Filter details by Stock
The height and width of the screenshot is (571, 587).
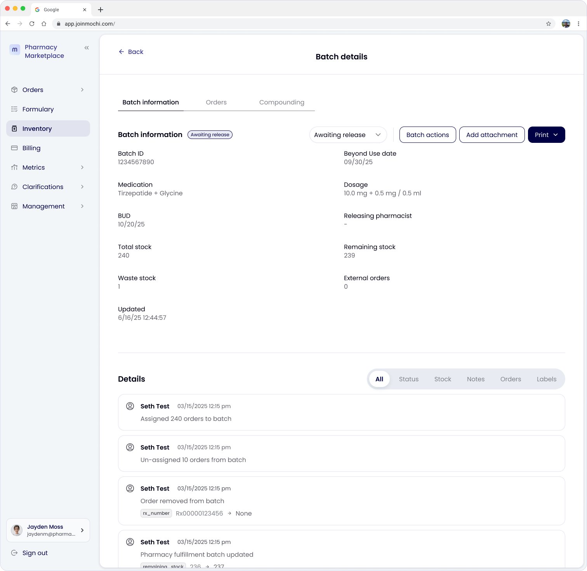point(443,379)
